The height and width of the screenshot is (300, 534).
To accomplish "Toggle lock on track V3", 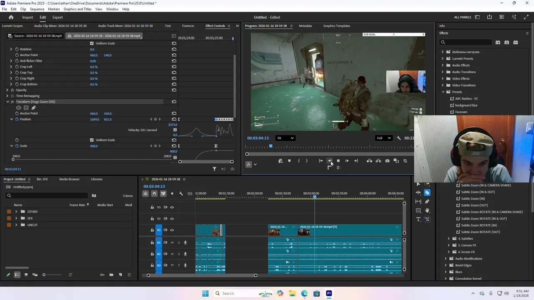I will click(152, 207).
